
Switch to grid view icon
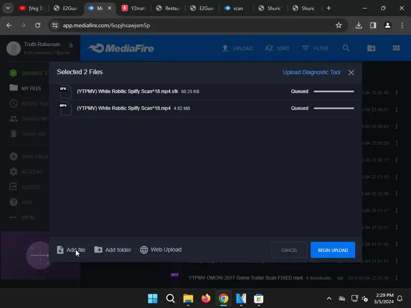tap(396, 48)
